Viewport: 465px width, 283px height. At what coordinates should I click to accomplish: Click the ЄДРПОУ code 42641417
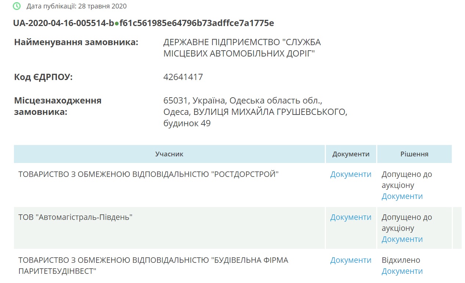tap(183, 77)
